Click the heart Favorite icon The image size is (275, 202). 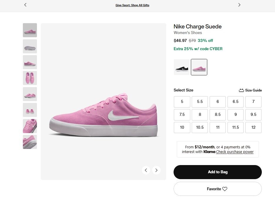[x=225, y=189]
